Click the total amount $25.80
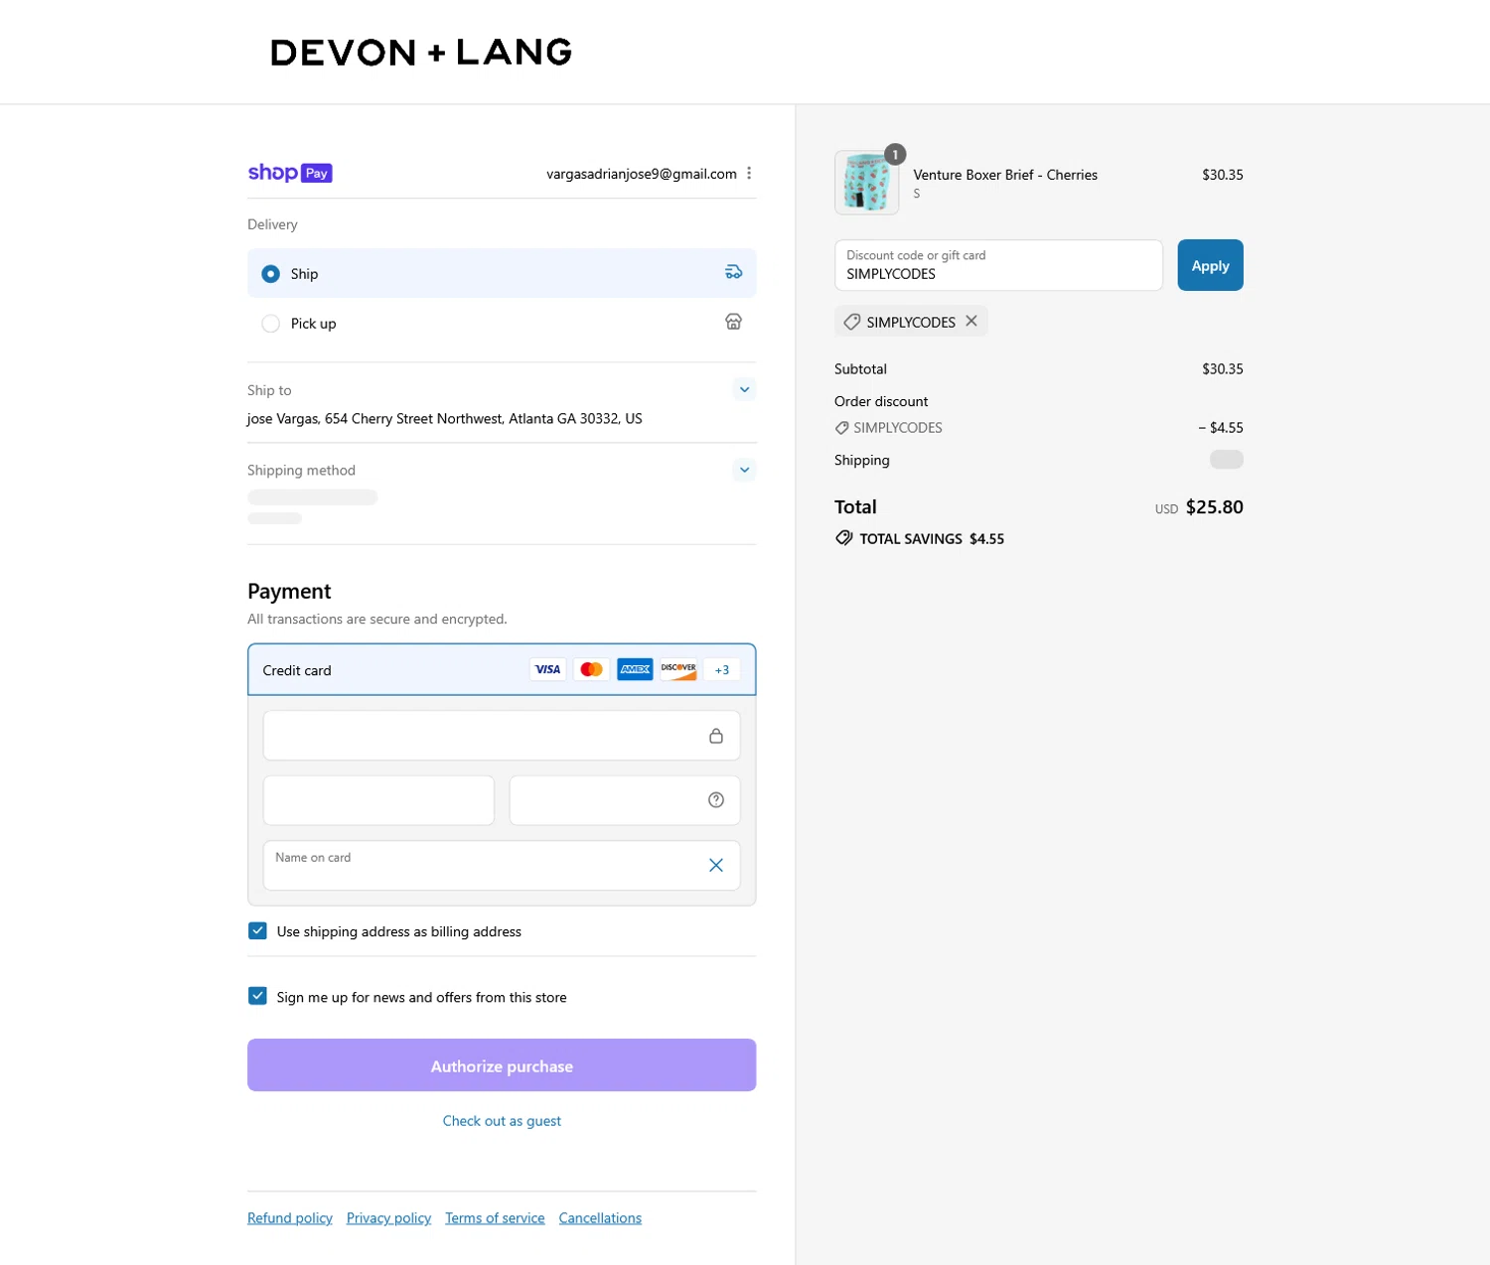The image size is (1490, 1265). coord(1215,507)
